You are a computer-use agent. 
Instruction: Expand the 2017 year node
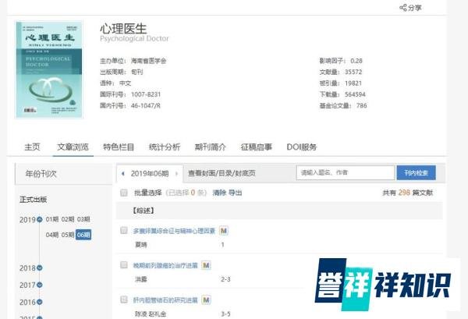click(40, 285)
